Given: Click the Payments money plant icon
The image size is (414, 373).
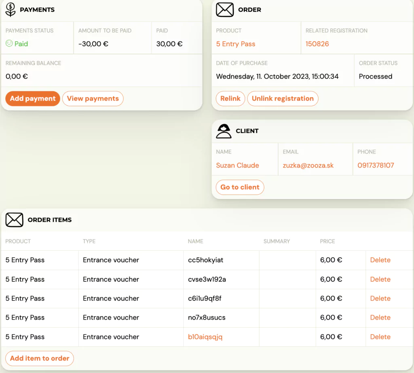Looking at the screenshot, I should pyautogui.click(x=11, y=9).
